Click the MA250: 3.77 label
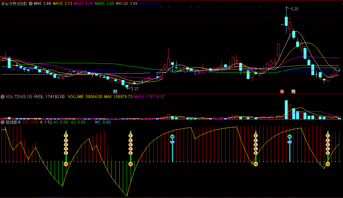 [x=150, y=4]
